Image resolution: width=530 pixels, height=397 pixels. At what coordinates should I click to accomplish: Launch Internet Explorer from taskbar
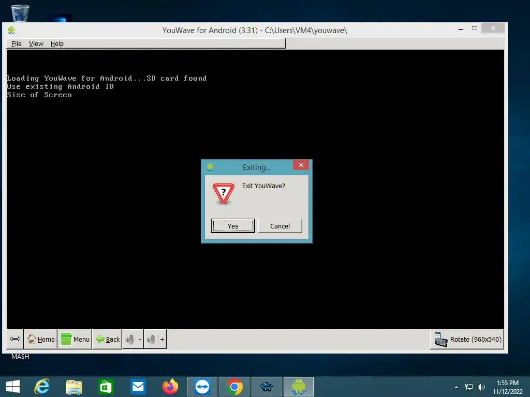click(42, 387)
